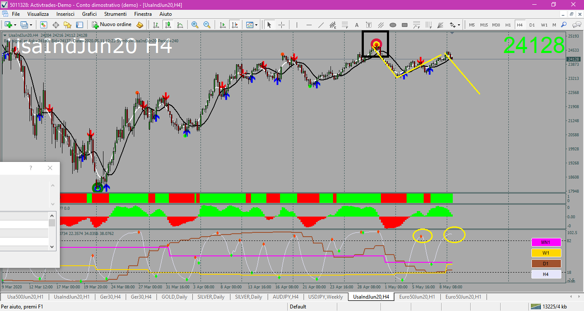
Task: Switch to line chart display
Action: click(180, 25)
